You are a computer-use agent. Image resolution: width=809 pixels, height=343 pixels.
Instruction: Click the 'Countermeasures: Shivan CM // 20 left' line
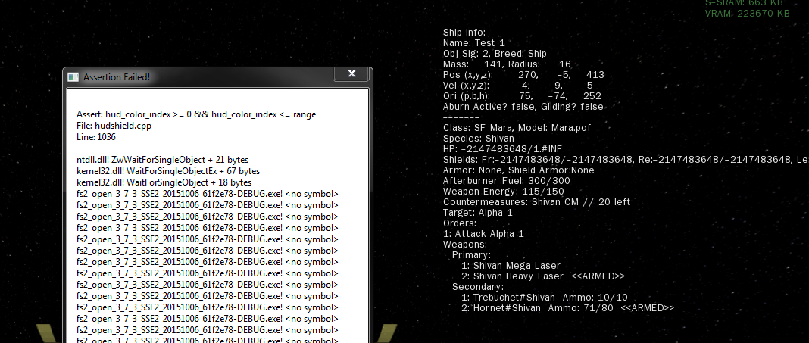pos(536,202)
